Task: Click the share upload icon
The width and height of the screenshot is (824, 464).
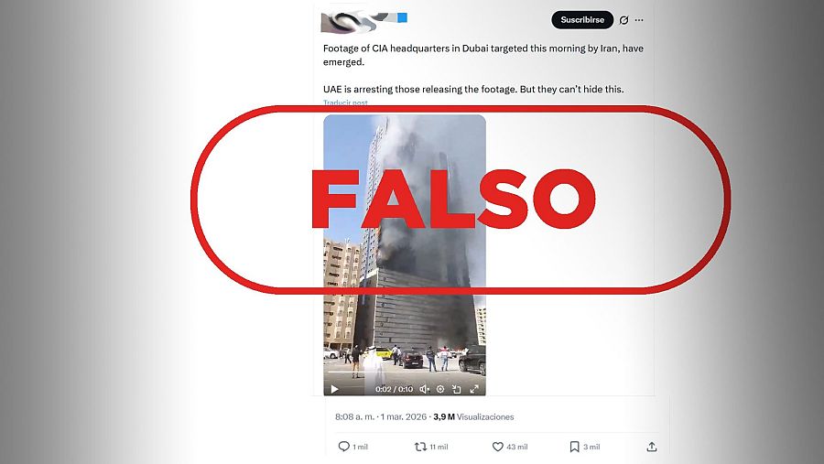Action: 652,447
